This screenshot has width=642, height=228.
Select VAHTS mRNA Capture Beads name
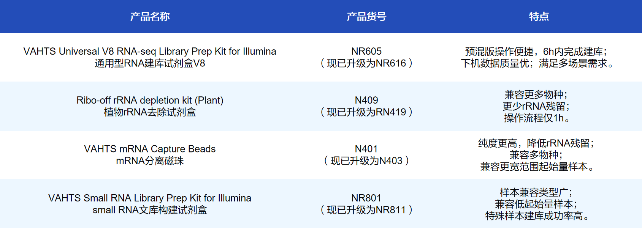click(150, 149)
